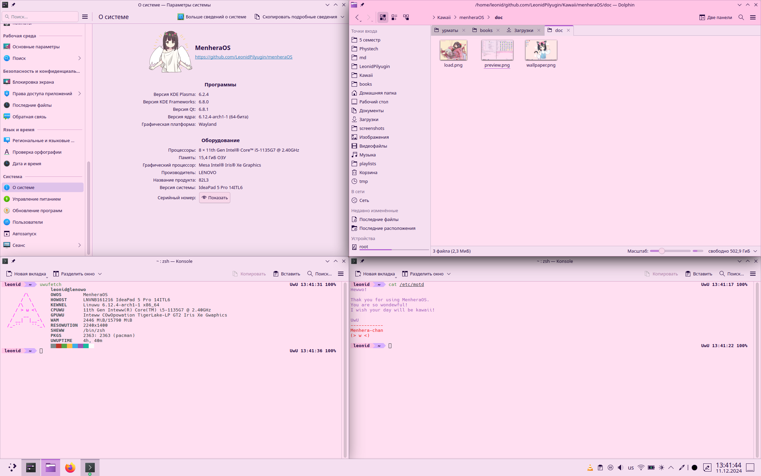This screenshot has height=476, width=761.
Task: Switch to the books tab in Dolphin
Action: (486, 30)
